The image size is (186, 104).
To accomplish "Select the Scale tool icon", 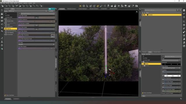I will 101,6.
